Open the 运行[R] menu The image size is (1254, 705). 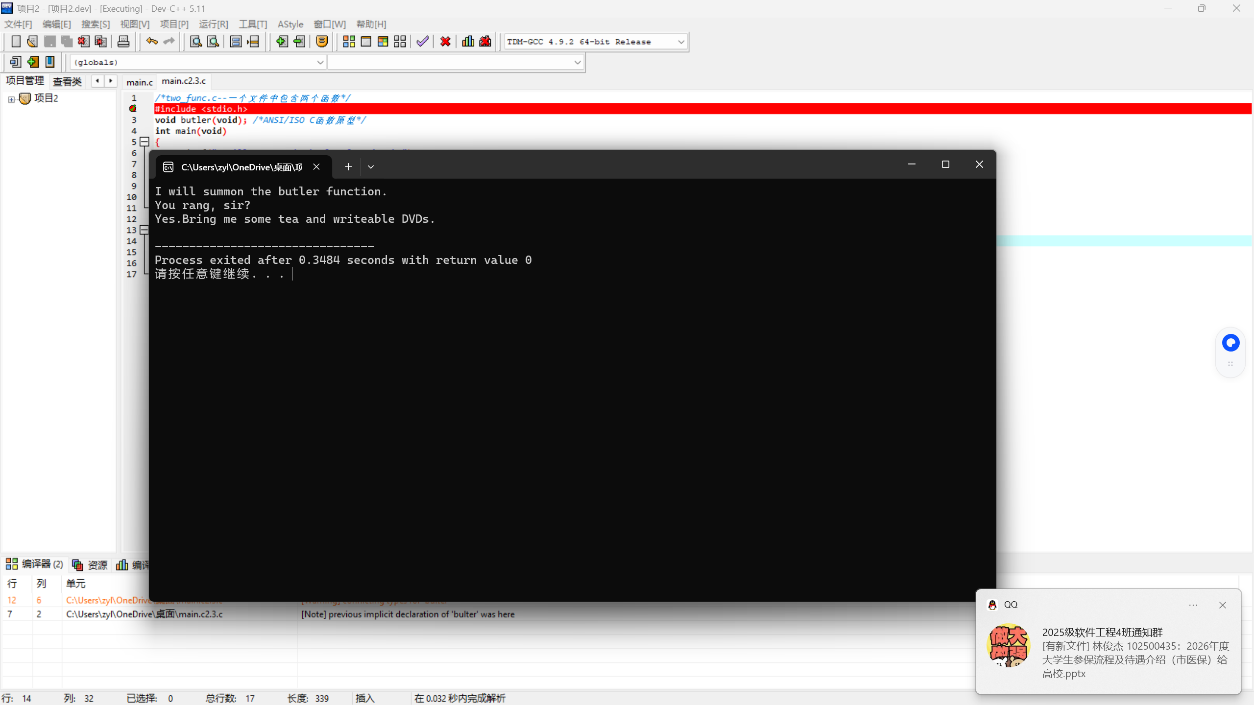(x=213, y=24)
